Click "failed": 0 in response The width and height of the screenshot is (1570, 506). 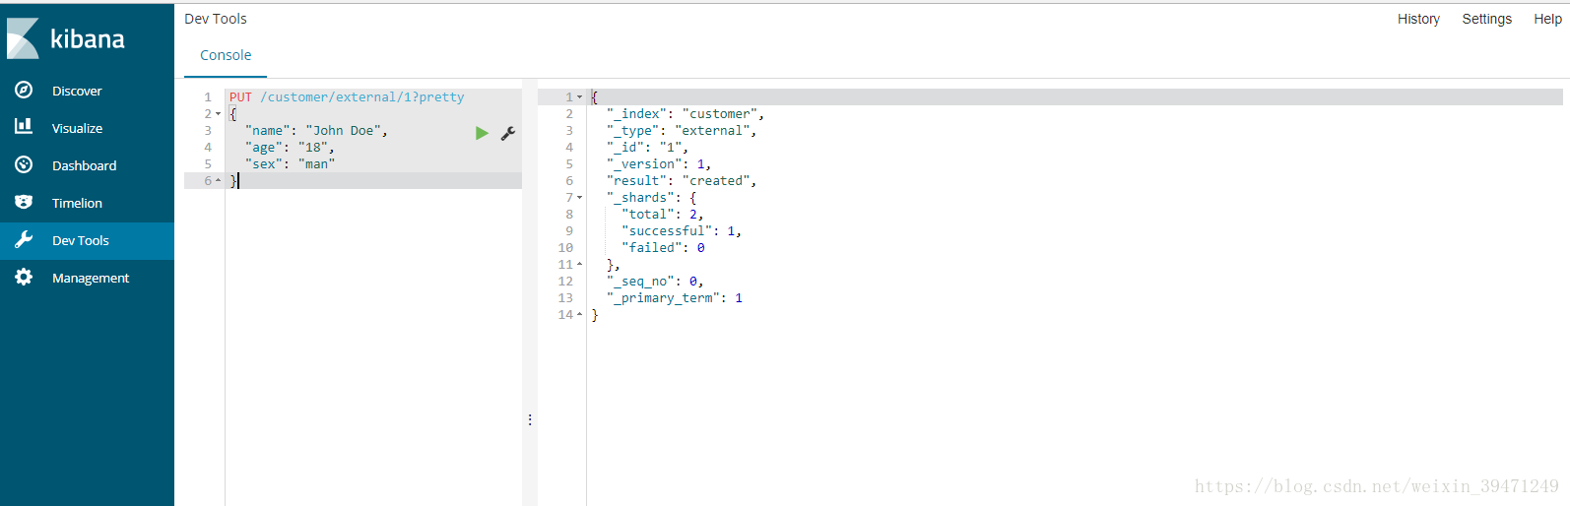[662, 248]
